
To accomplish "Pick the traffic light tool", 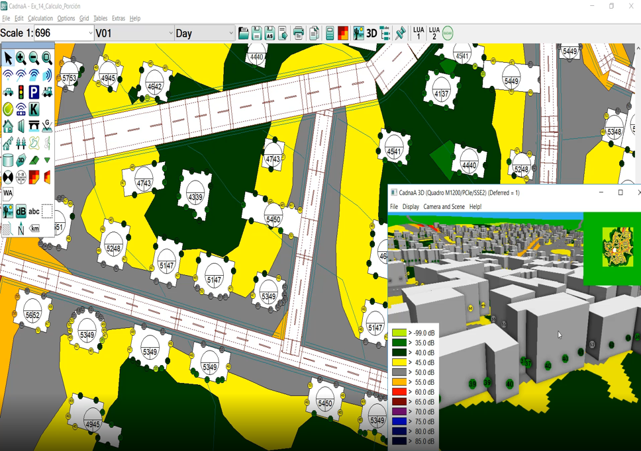I will pyautogui.click(x=21, y=92).
